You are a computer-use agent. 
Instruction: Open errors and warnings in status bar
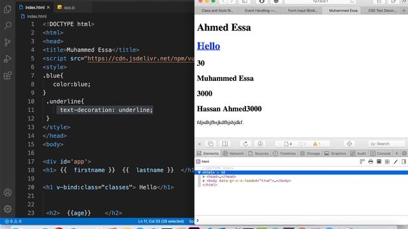click(13, 221)
